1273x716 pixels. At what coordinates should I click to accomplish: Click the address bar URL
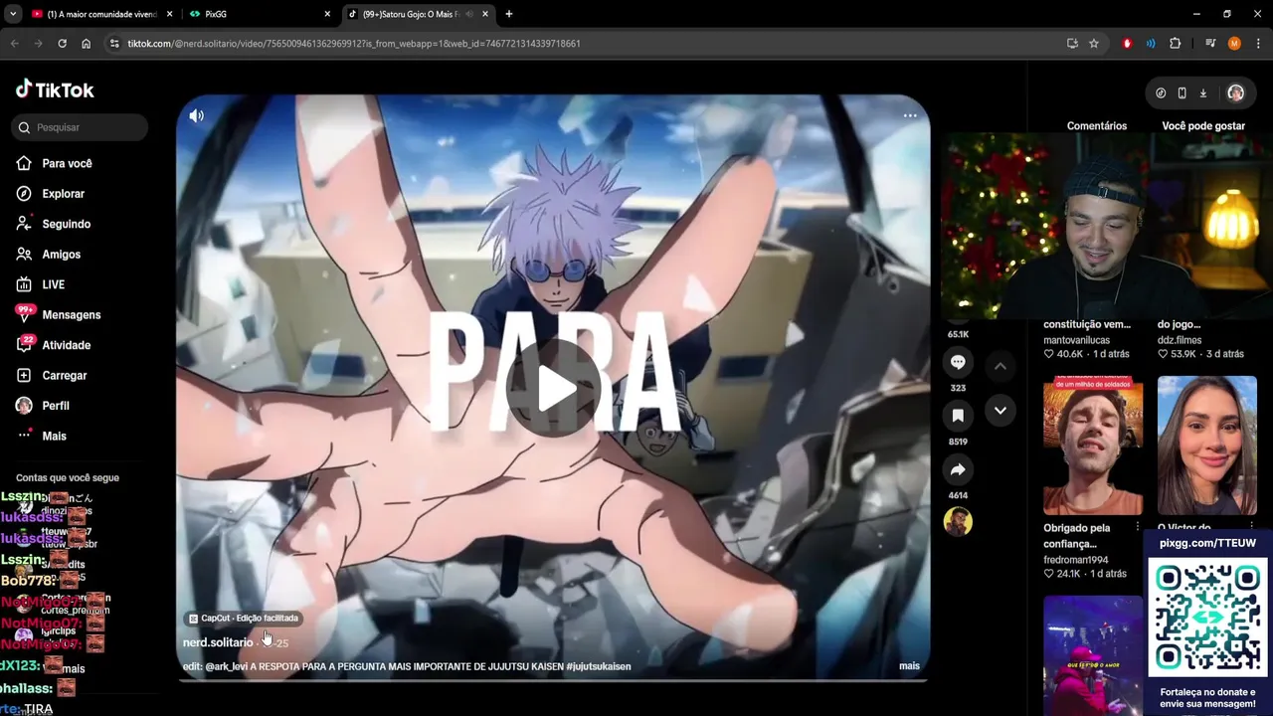[354, 44]
